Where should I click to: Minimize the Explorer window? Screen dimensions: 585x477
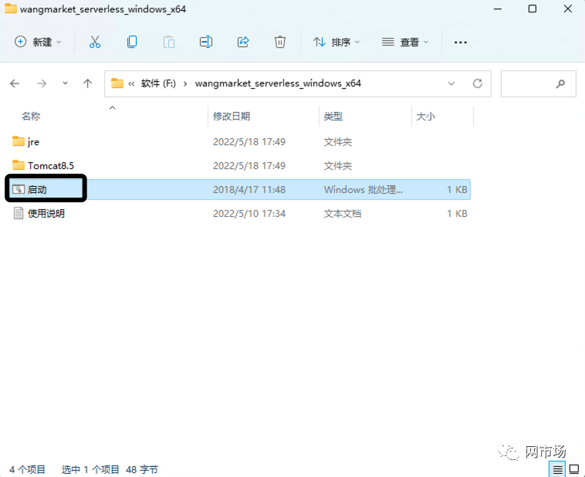pos(498,9)
